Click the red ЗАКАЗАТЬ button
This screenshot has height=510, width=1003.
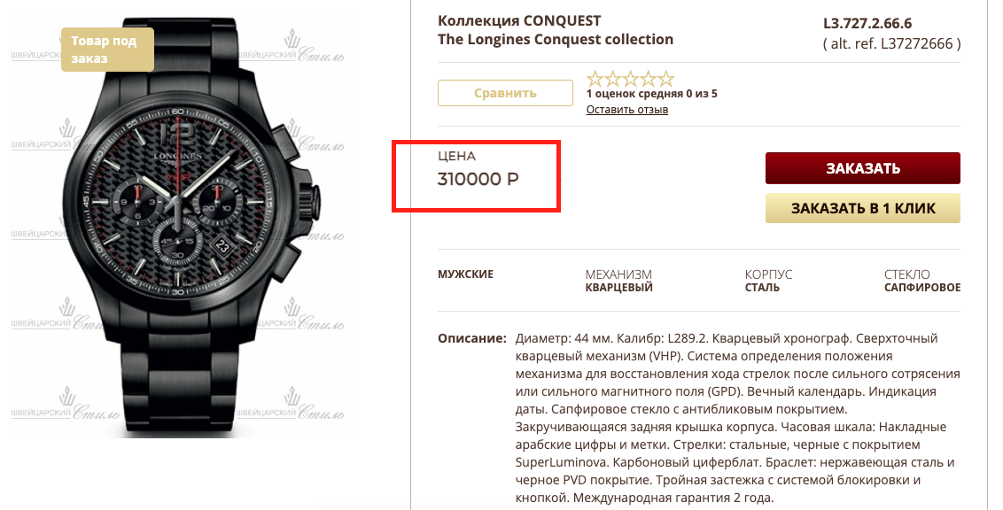coord(863,168)
